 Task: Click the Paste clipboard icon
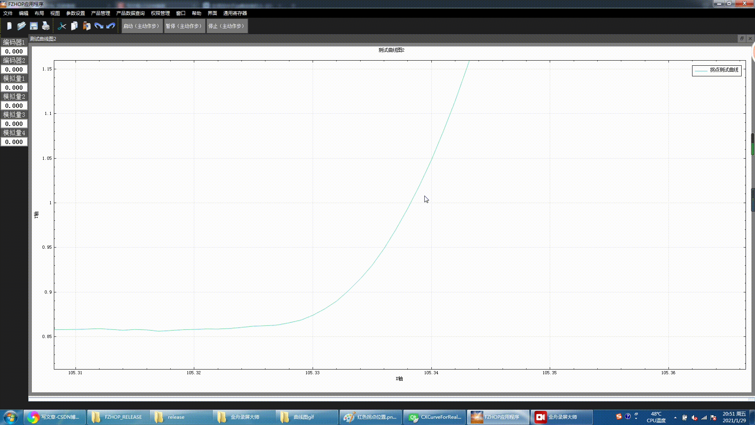[x=87, y=26]
